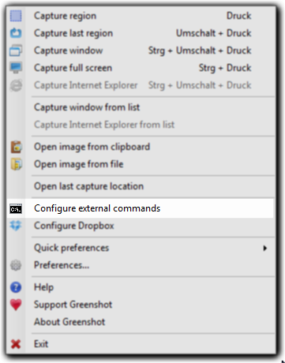Click the red heart Support icon
Viewport: 285px width, 363px height.
[x=16, y=305]
